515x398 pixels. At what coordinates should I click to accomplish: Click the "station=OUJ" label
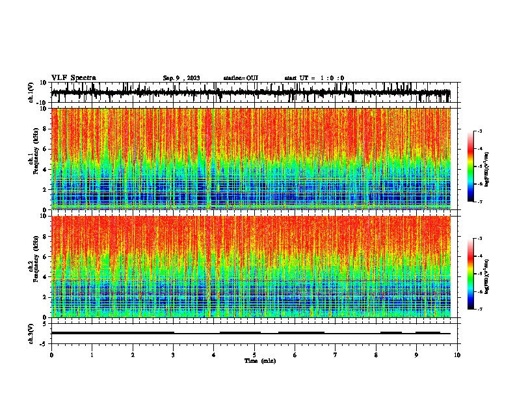click(241, 78)
